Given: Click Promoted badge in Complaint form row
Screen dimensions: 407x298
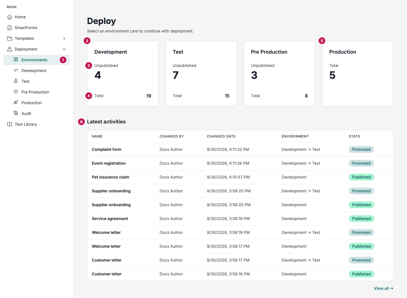Looking at the screenshot, I should pos(361,149).
